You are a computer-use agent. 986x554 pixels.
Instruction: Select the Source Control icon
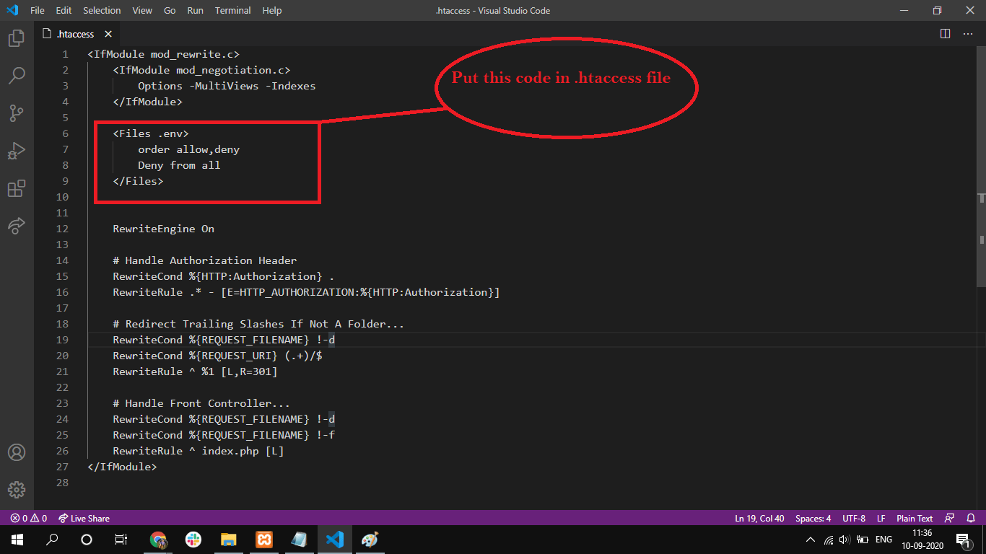(x=16, y=113)
